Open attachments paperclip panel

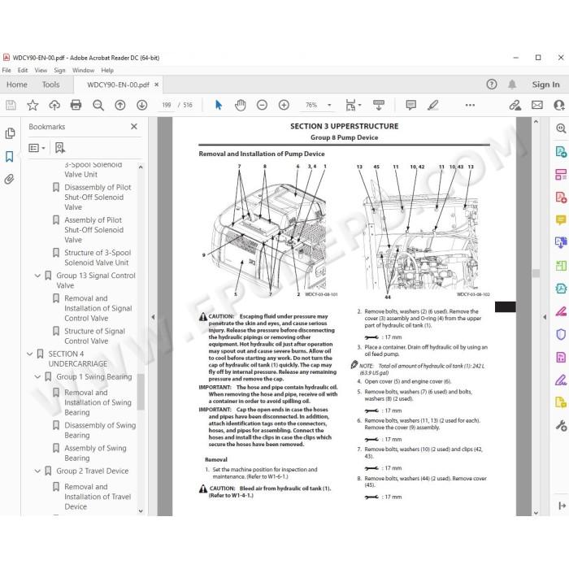[10, 180]
